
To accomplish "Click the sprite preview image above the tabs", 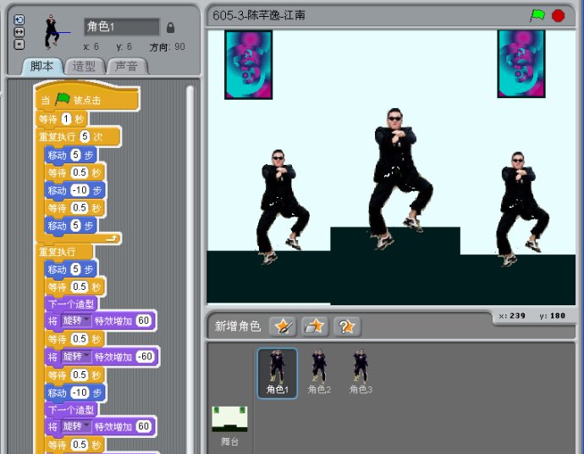I will (52, 32).
